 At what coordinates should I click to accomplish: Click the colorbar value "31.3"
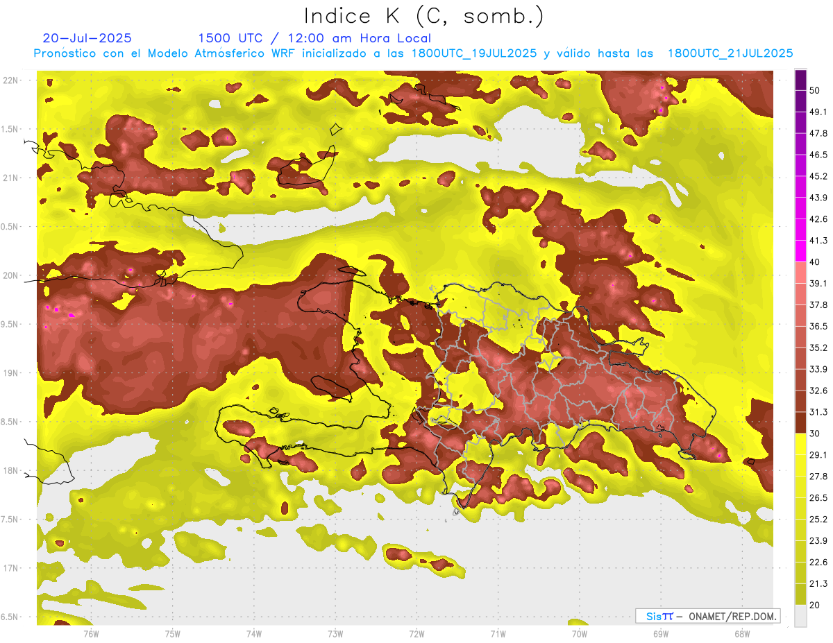(818, 412)
